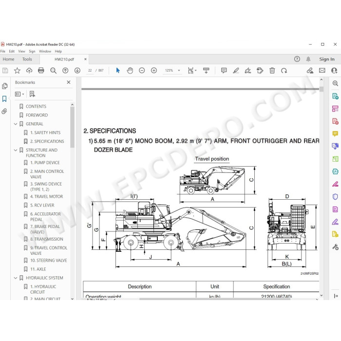Toggle the Bookmarks panel icon
The height and width of the screenshot is (341, 341).
pyautogui.click(x=4, y=99)
